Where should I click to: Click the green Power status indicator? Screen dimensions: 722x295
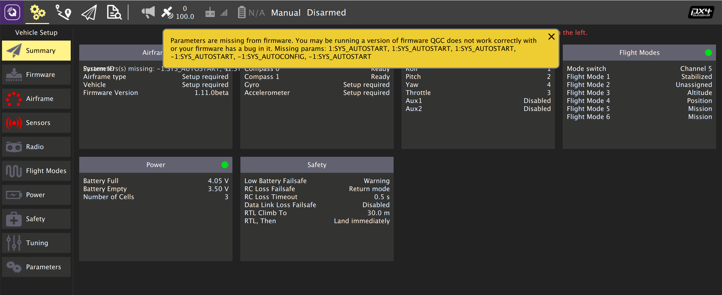(225, 165)
